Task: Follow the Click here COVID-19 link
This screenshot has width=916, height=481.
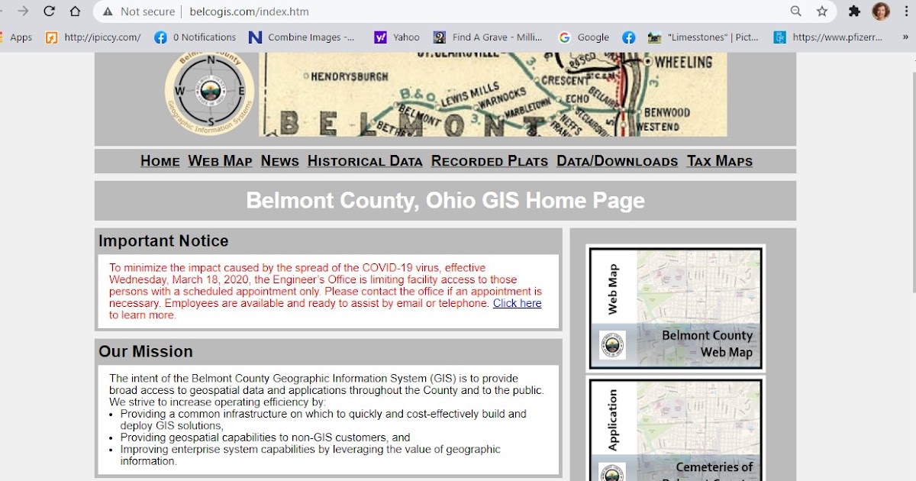Action: [x=517, y=303]
